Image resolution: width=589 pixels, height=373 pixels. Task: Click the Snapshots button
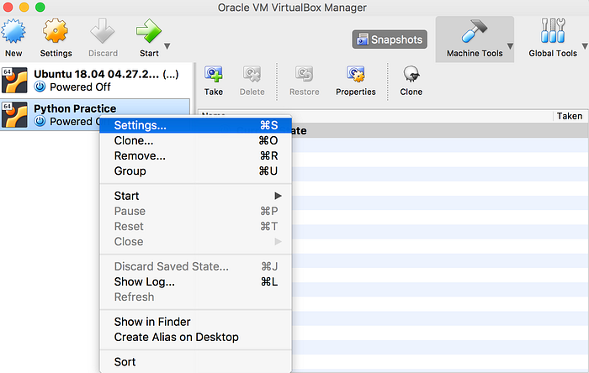click(390, 39)
